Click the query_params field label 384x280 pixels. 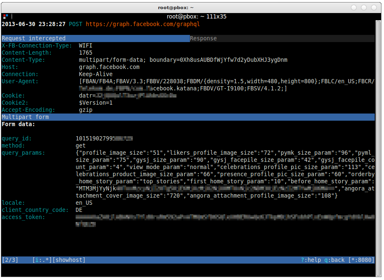(23, 153)
